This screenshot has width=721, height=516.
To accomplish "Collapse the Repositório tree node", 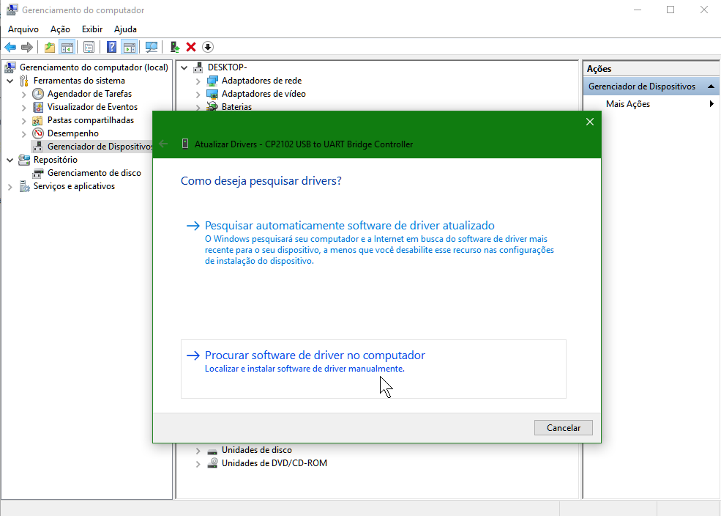I will click(x=10, y=161).
